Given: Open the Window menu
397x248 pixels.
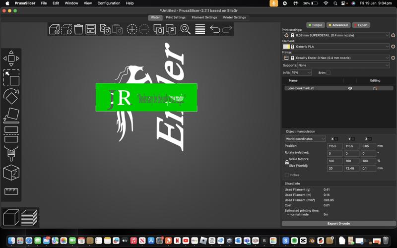Looking at the screenshot, I should pyautogui.click(x=71, y=3).
